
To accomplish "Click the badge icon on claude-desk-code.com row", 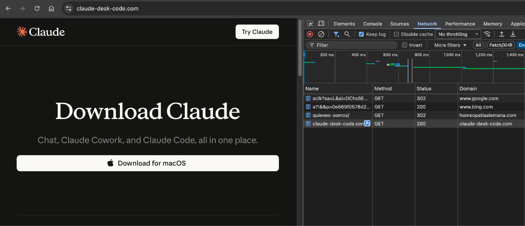I will (367, 123).
